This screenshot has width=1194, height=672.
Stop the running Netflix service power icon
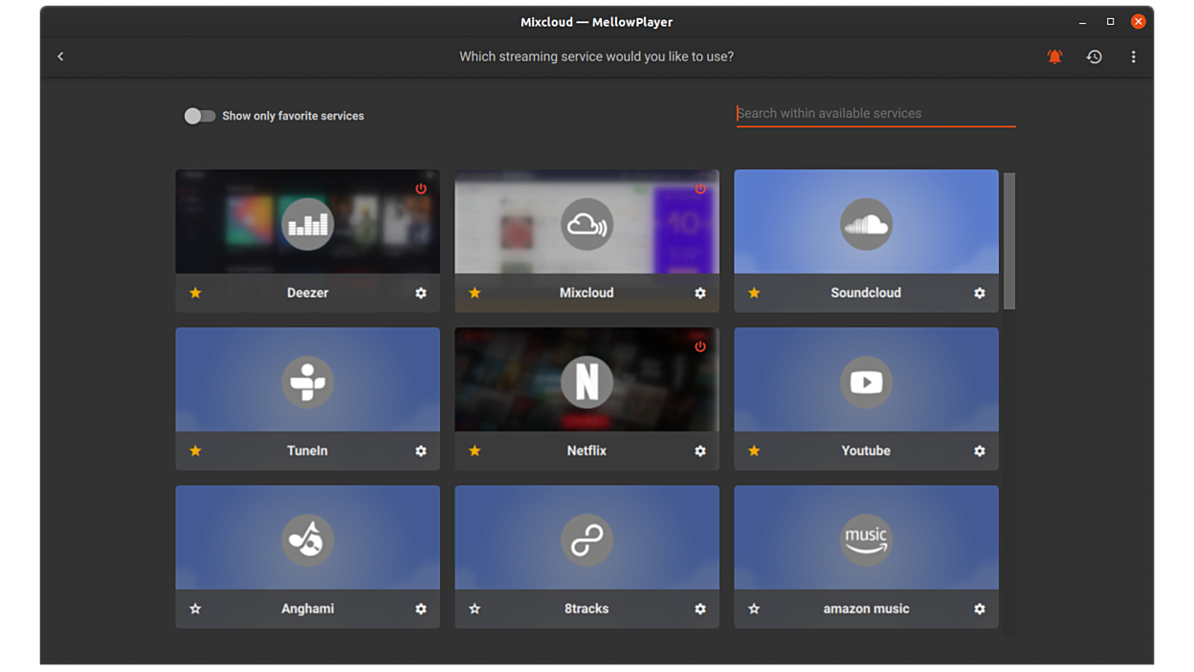(x=700, y=347)
